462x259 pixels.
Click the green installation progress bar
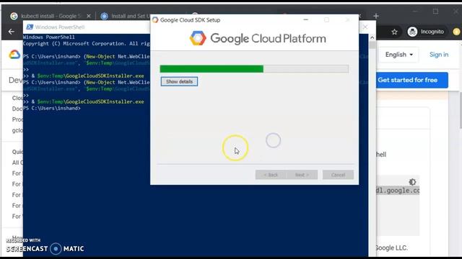coord(254,69)
